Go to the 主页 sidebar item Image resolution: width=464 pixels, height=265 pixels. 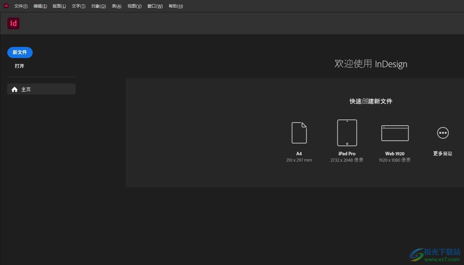pos(41,89)
